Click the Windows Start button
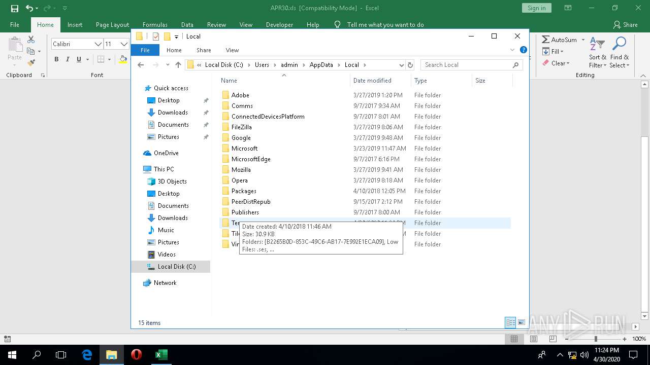 coord(12,355)
